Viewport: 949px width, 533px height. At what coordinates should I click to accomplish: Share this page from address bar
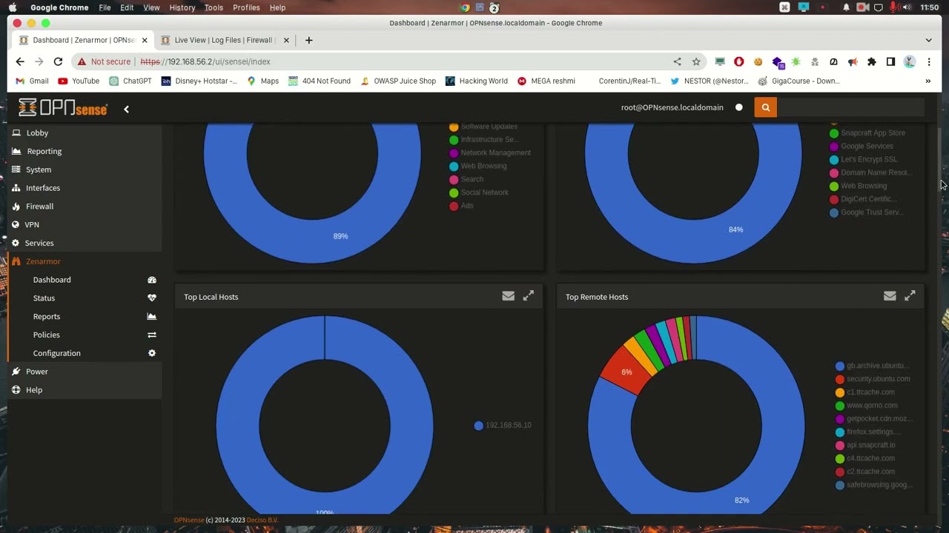(677, 61)
